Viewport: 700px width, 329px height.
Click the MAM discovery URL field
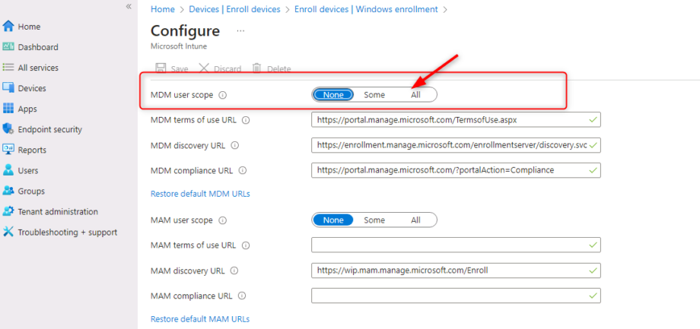tap(456, 270)
